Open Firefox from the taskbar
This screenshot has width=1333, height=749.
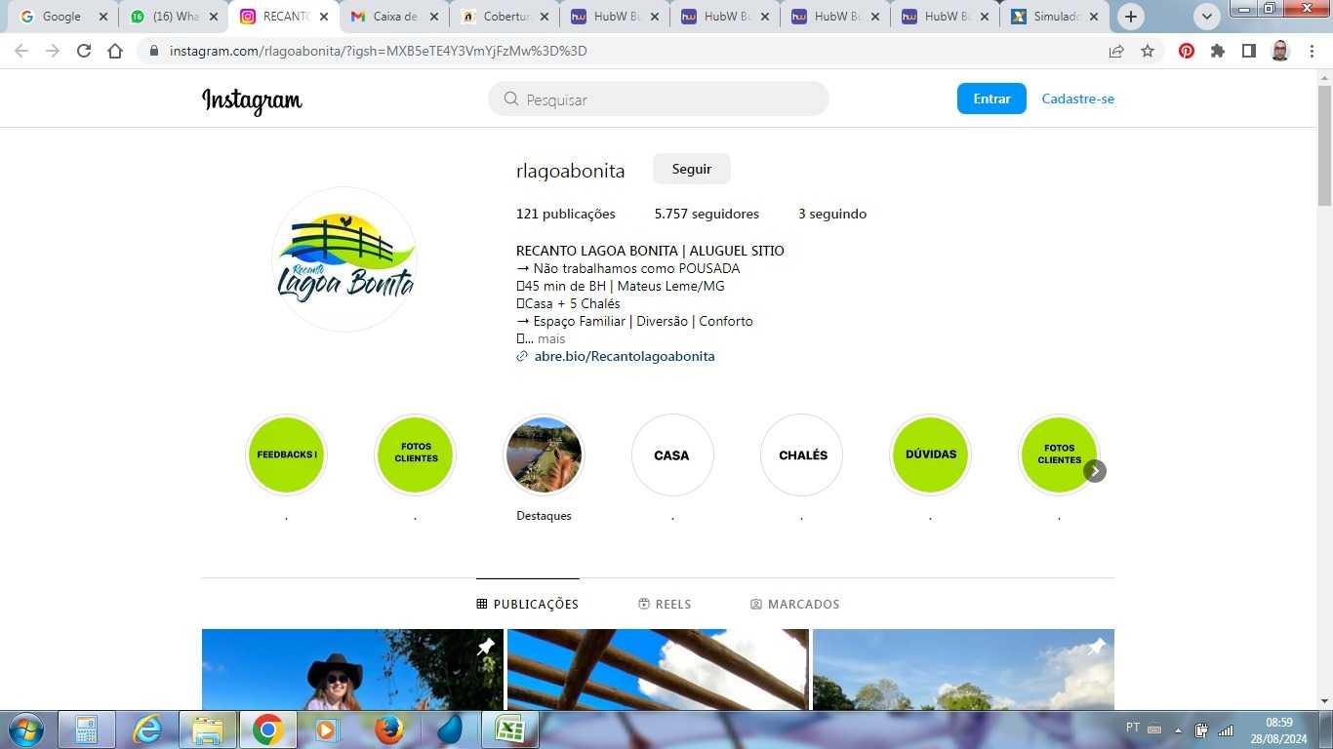coord(389,729)
